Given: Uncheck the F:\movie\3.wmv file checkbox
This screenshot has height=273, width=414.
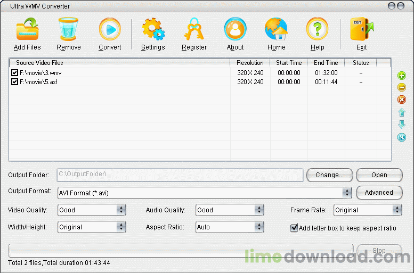Looking at the screenshot, I should point(14,73).
